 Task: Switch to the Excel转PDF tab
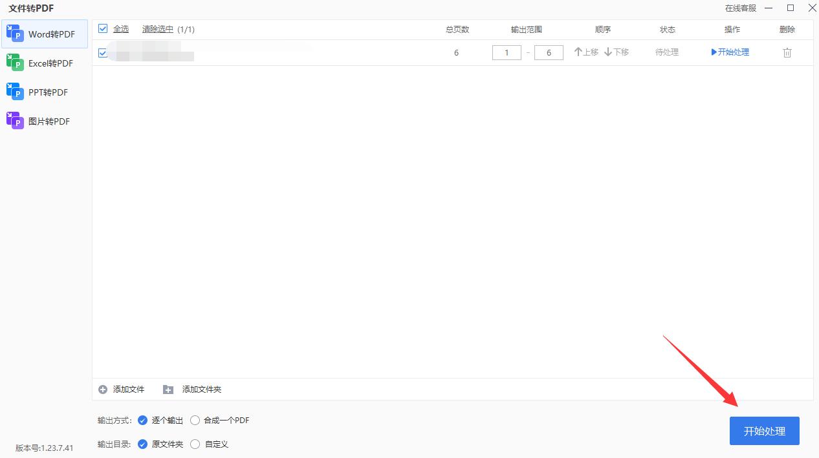14,63
